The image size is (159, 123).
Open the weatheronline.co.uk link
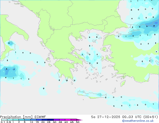pyautogui.click(x=138, y=121)
